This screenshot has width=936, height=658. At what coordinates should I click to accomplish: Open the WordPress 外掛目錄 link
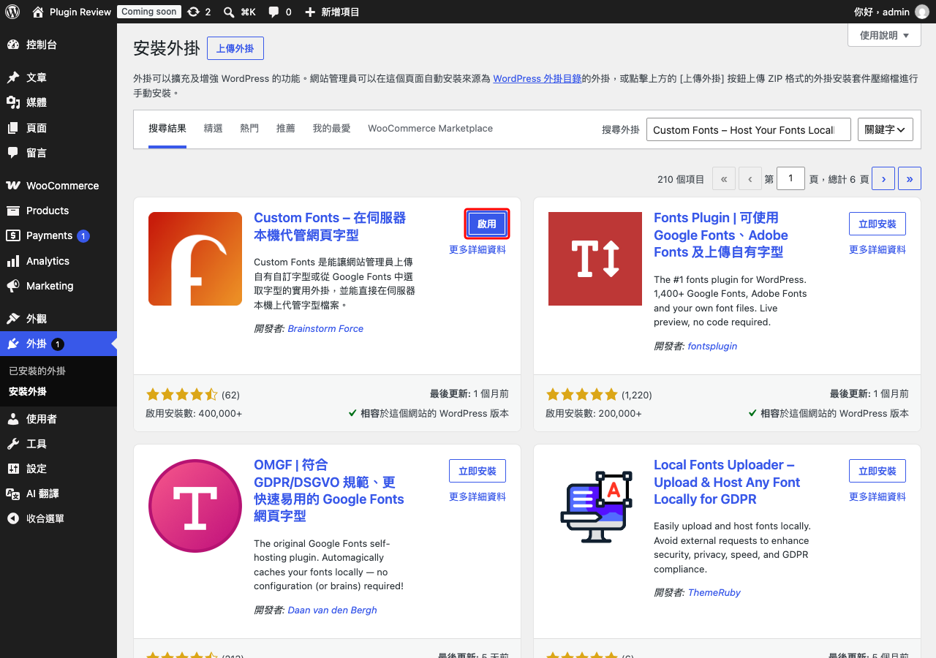[x=537, y=78]
